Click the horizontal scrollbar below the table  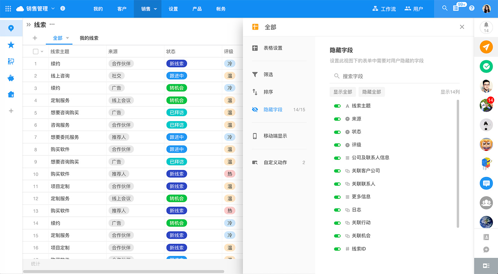(x=123, y=271)
